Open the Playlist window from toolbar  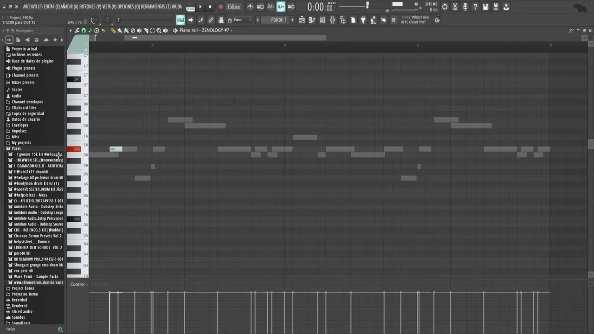(301, 20)
